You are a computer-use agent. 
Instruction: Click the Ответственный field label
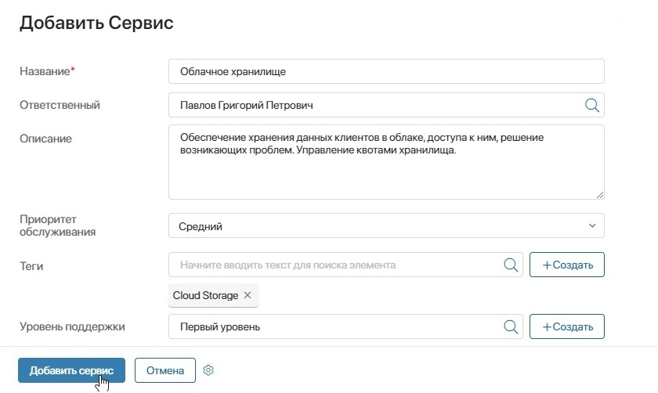(x=60, y=105)
